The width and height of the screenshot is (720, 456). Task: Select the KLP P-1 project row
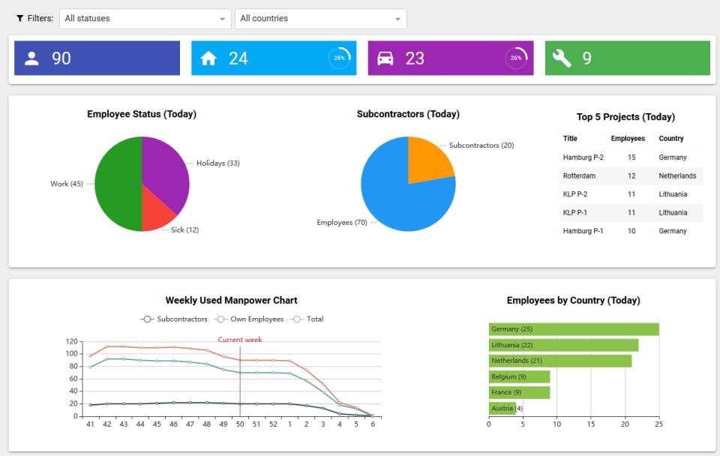click(x=631, y=212)
